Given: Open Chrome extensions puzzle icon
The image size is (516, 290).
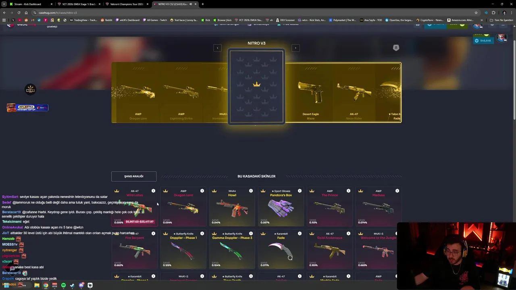Looking at the screenshot, I should [x=493, y=12].
